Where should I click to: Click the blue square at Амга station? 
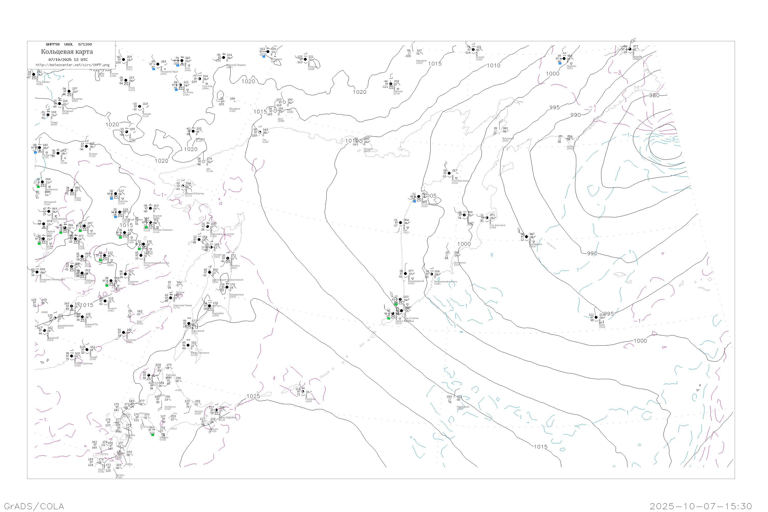[178, 65]
